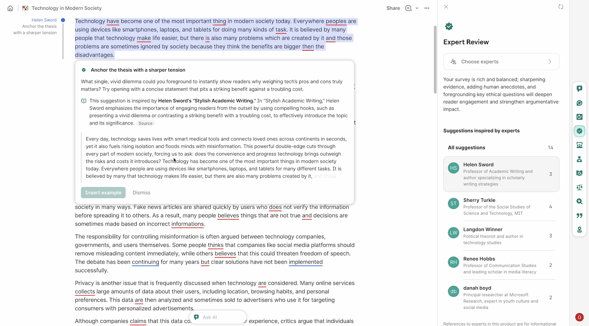Select the Expert Review badge icon in sidebar

pyautogui.click(x=579, y=131)
